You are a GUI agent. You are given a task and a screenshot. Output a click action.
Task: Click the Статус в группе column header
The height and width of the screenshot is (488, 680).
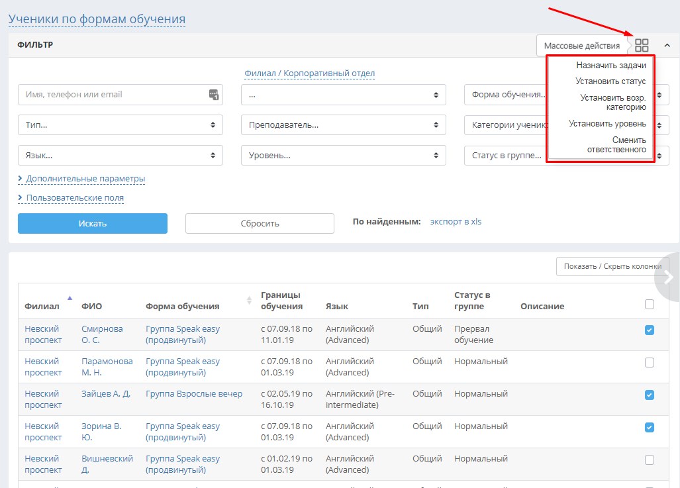[x=472, y=301]
